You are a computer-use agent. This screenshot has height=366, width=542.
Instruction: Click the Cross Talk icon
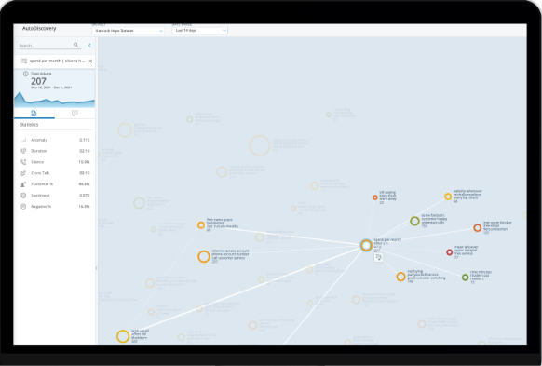(x=23, y=173)
